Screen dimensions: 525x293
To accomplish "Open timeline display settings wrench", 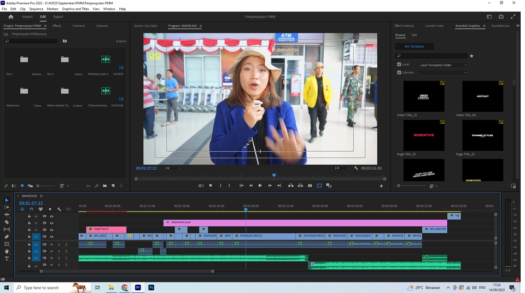I will point(59,209).
